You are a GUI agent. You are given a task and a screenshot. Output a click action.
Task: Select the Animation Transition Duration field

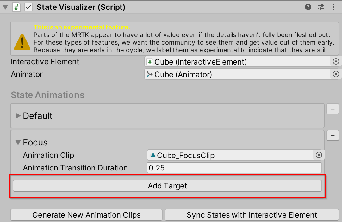pos(234,168)
